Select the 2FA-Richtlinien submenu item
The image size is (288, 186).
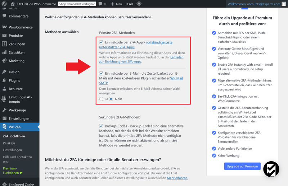point(14,136)
